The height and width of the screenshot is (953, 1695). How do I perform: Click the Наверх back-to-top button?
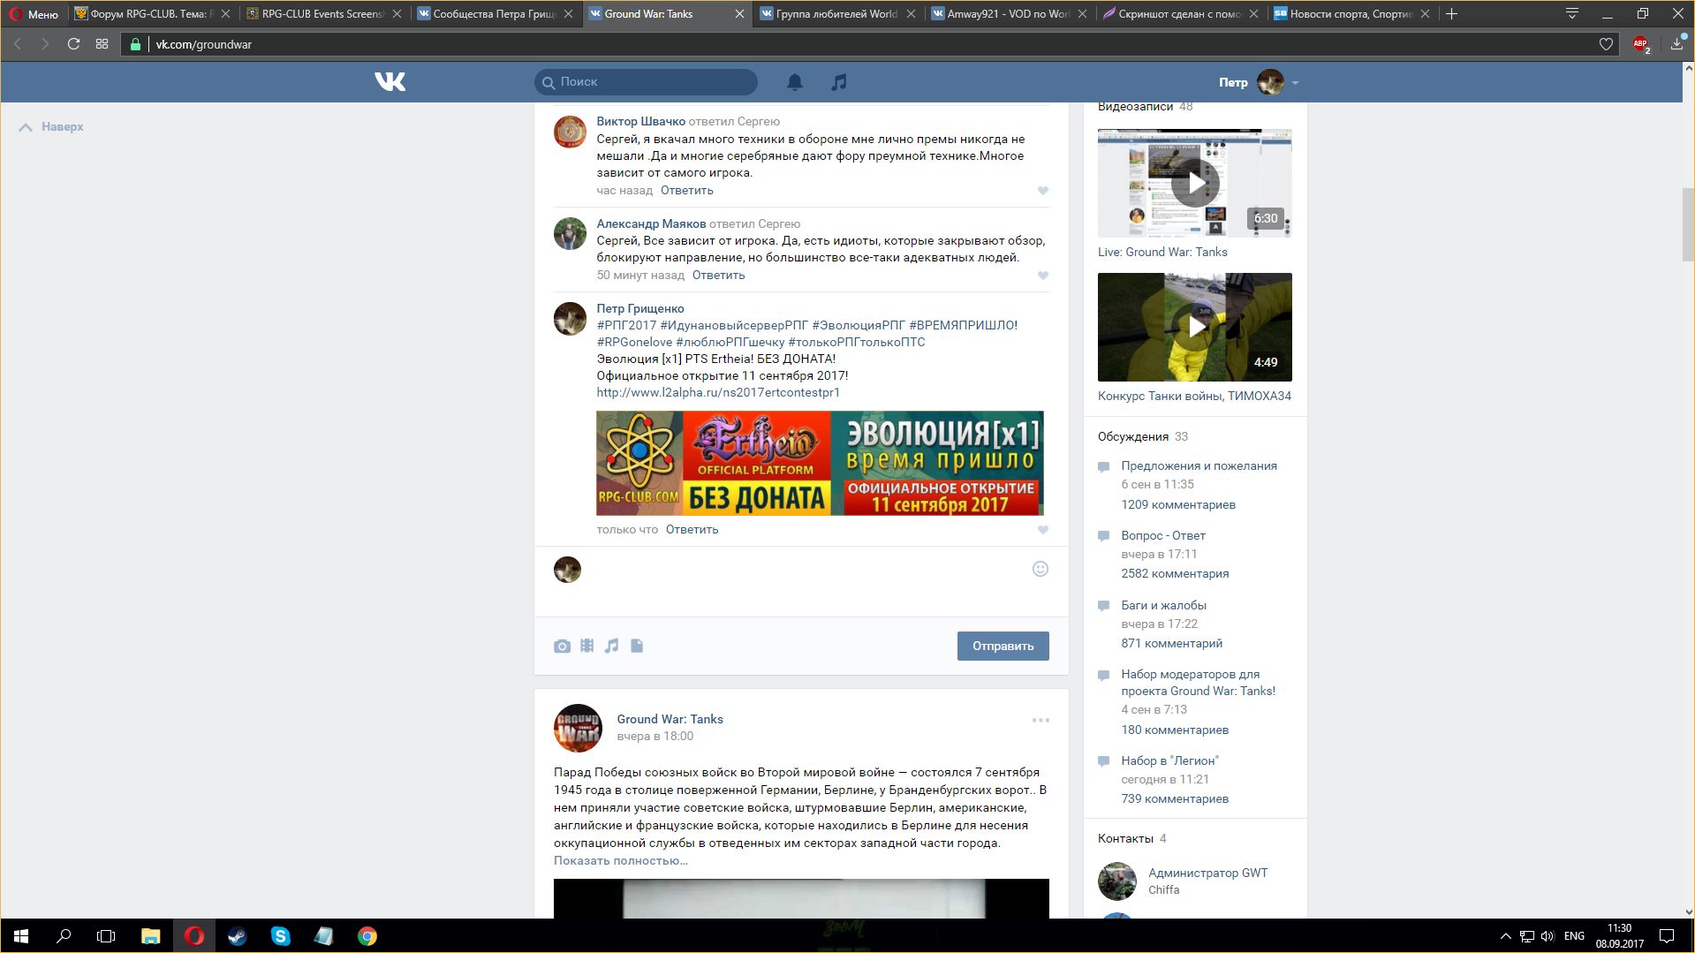[51, 127]
